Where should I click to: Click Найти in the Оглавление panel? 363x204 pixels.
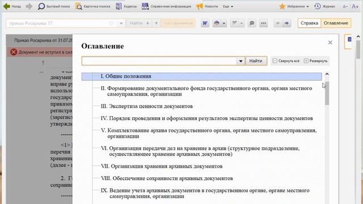(x=256, y=61)
